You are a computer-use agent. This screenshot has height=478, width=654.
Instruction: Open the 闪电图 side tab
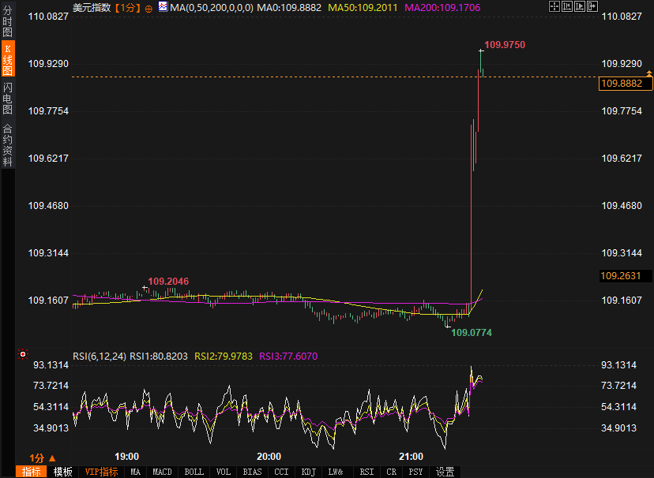(7, 98)
